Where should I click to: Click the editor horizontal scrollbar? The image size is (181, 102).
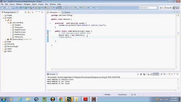pyautogui.click(x=113, y=69)
